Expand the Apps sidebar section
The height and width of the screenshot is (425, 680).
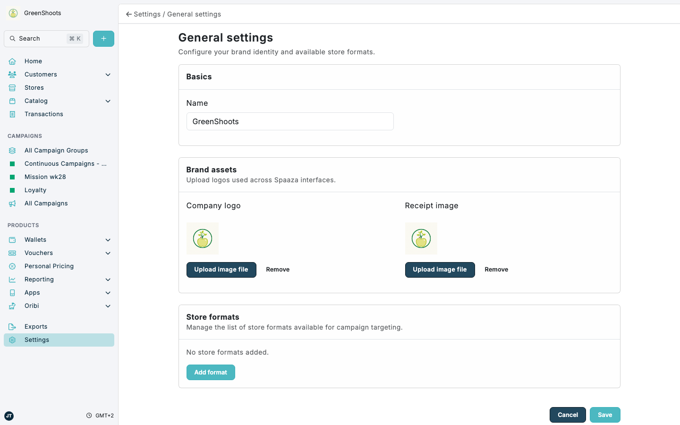(108, 292)
